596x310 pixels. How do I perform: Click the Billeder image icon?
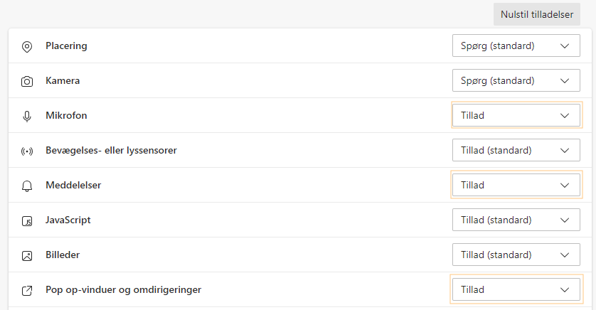(x=27, y=256)
